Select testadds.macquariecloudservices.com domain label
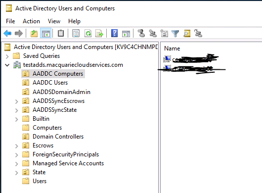262x193 pixels. [x=73, y=65]
